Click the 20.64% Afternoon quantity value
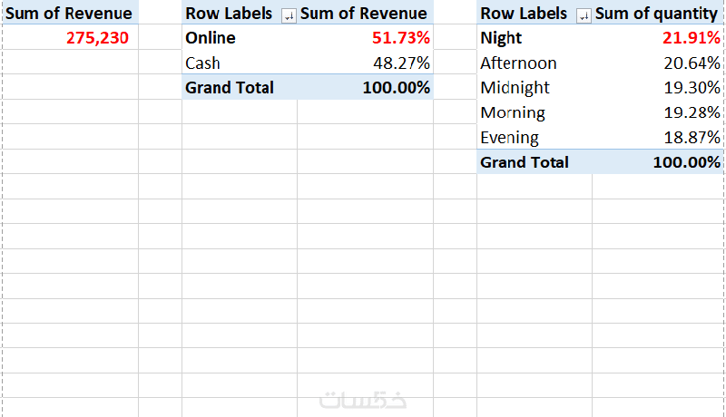Viewport: 726px width, 417px height. tap(695, 63)
